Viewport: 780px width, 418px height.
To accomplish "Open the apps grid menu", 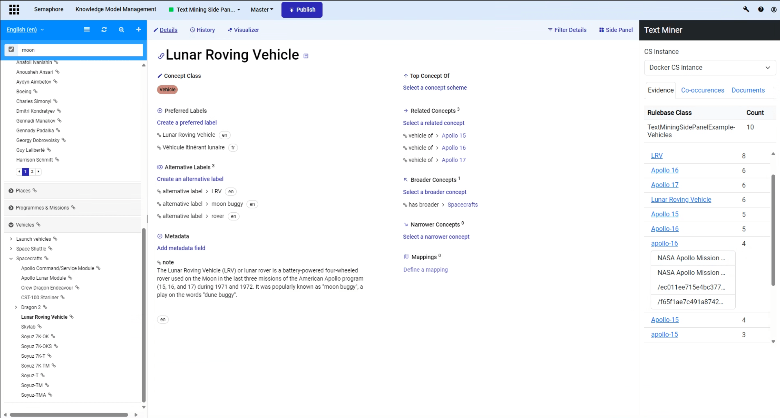I will 14,9.
